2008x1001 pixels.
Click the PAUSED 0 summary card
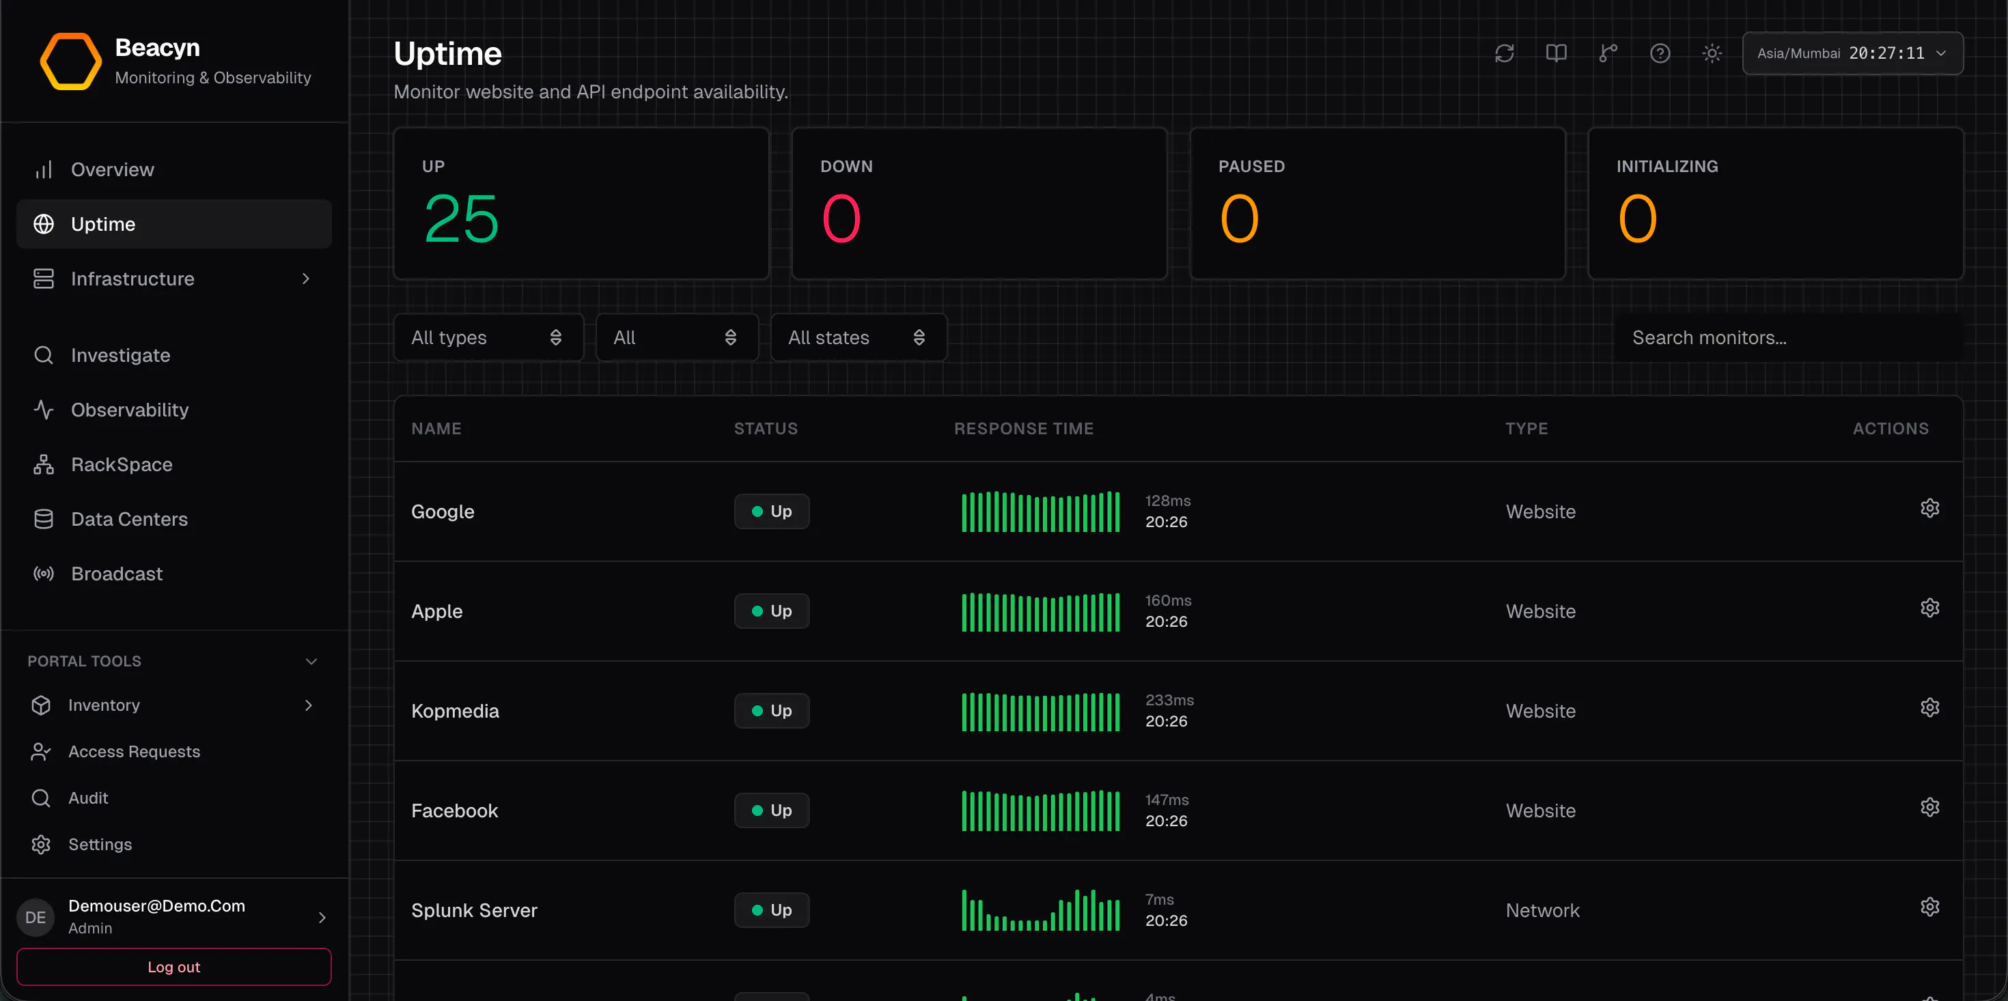click(1378, 203)
